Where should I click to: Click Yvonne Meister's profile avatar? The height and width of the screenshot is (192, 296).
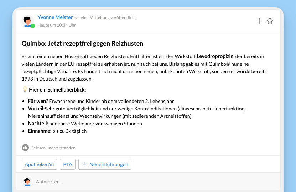coord(27,21)
